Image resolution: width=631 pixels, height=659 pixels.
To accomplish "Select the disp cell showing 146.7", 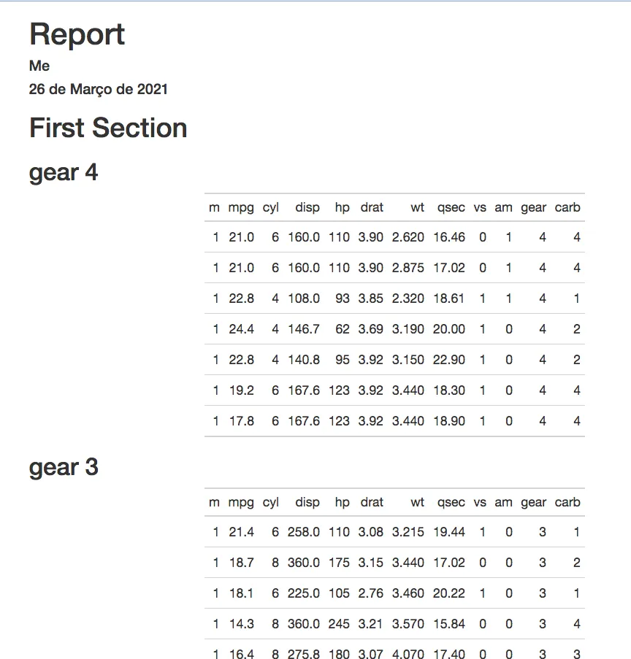I will coord(304,329).
